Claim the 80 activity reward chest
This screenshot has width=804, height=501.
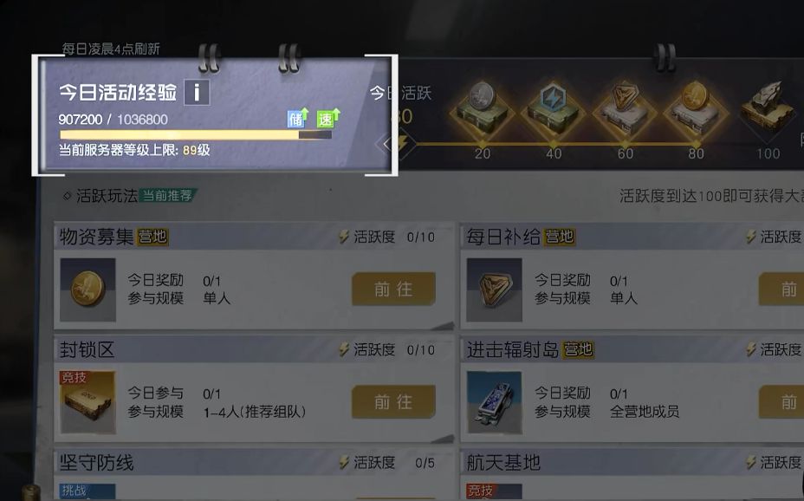coord(696,109)
